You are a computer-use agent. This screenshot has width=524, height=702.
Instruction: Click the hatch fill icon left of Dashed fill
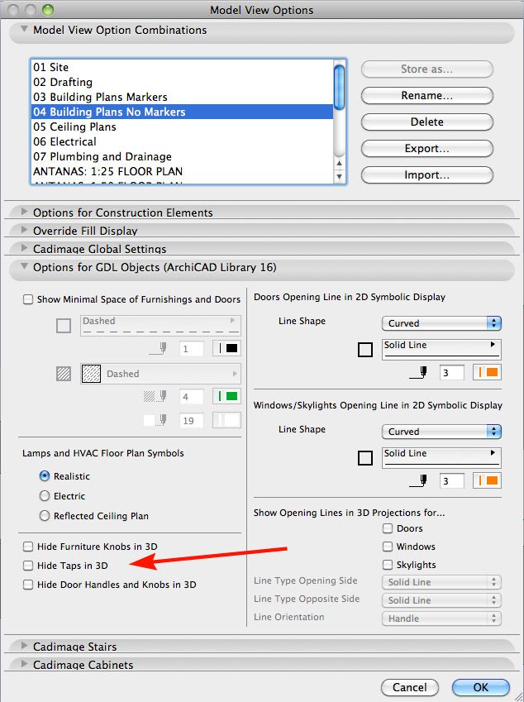pyautogui.click(x=64, y=374)
